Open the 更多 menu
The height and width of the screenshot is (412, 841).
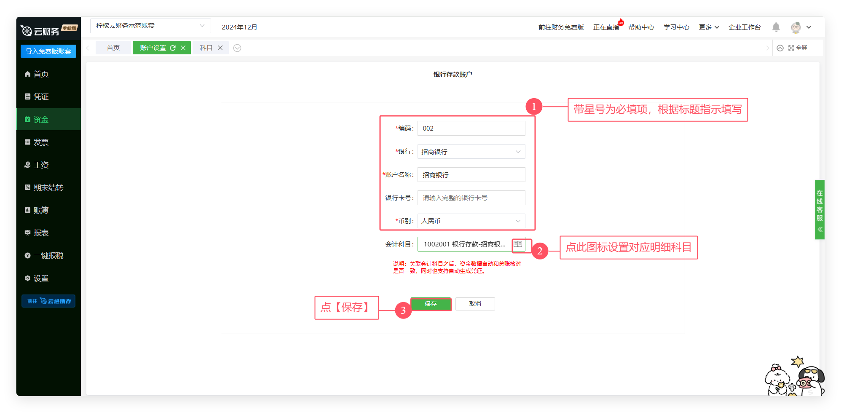(709, 27)
